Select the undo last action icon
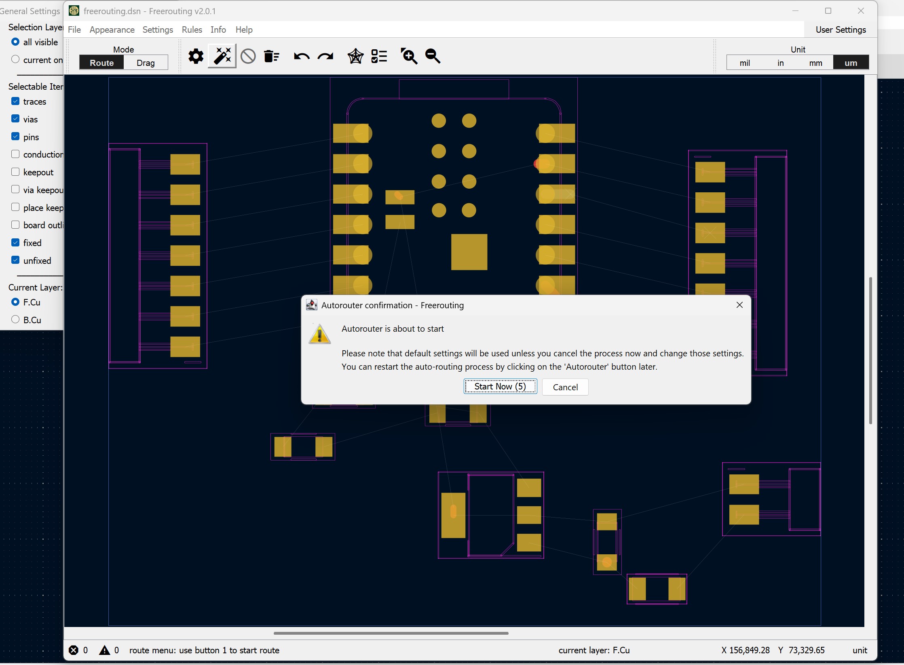 [301, 56]
